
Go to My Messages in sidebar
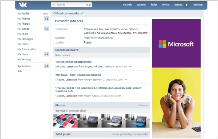(25, 39)
